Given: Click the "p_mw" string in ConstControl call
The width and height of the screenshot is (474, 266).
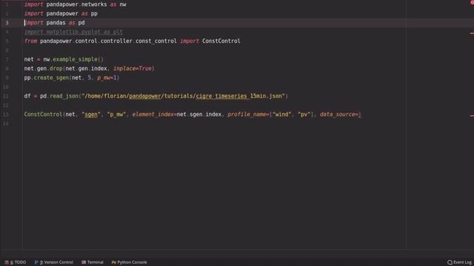Looking at the screenshot, I should [116, 115].
